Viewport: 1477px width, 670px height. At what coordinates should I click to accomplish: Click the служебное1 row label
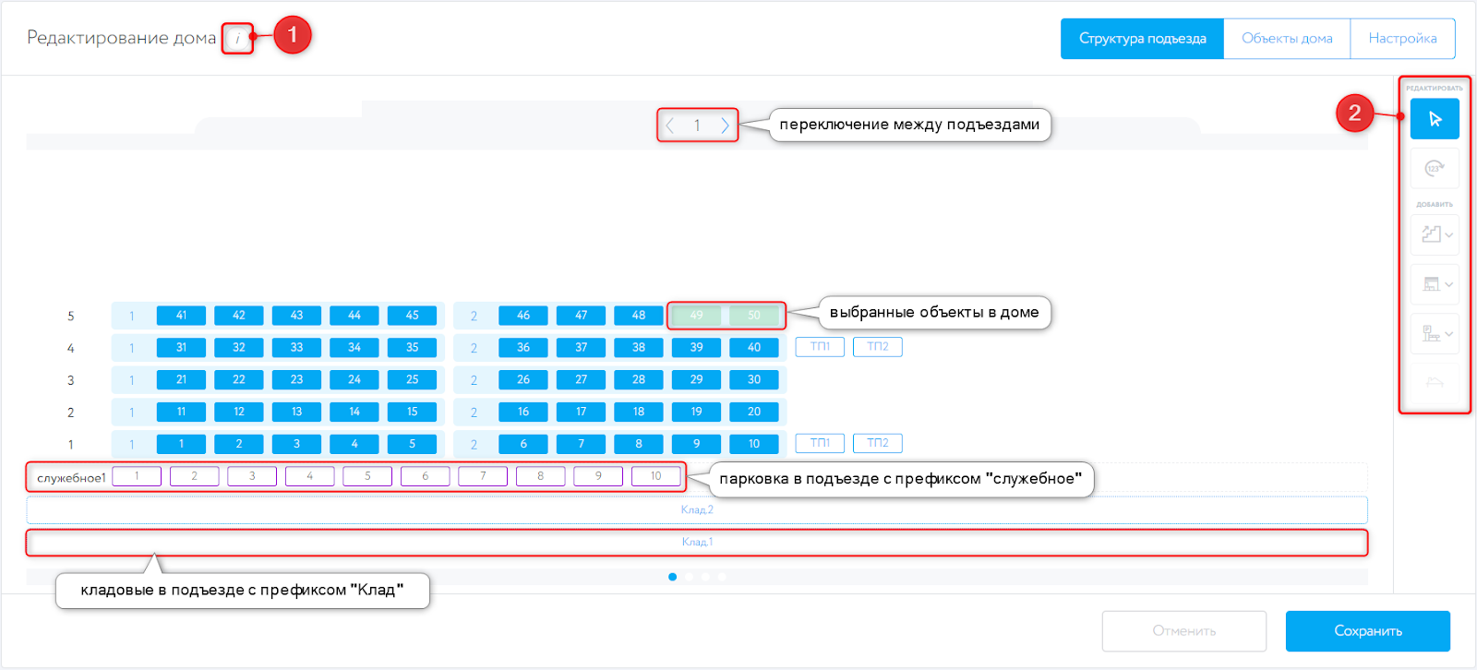pos(71,478)
